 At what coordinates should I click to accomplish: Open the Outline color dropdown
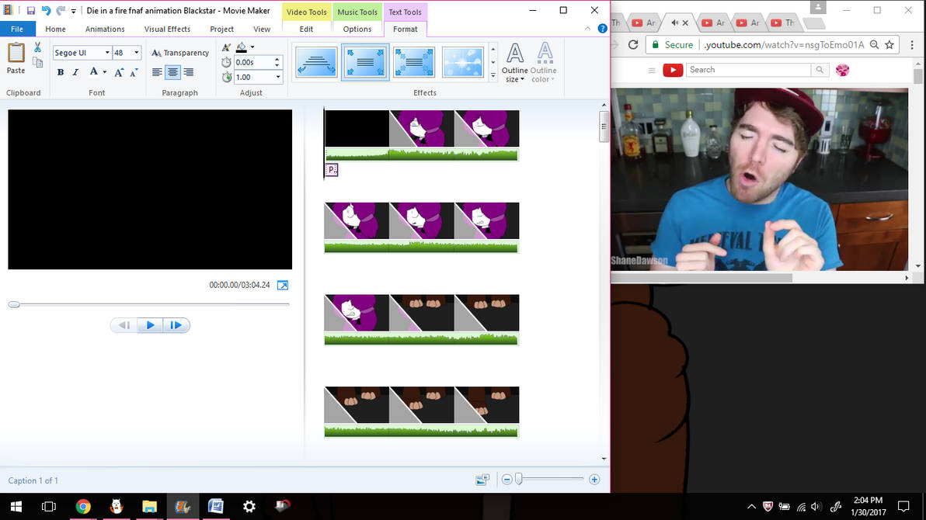[543, 63]
